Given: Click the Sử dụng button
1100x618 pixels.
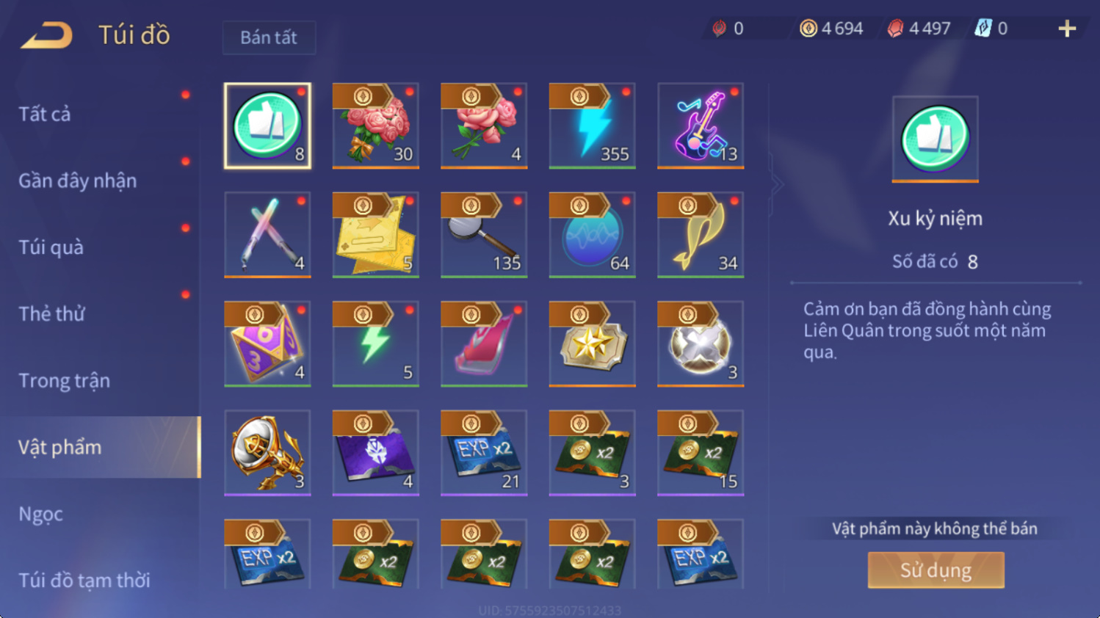Looking at the screenshot, I should (x=936, y=570).
